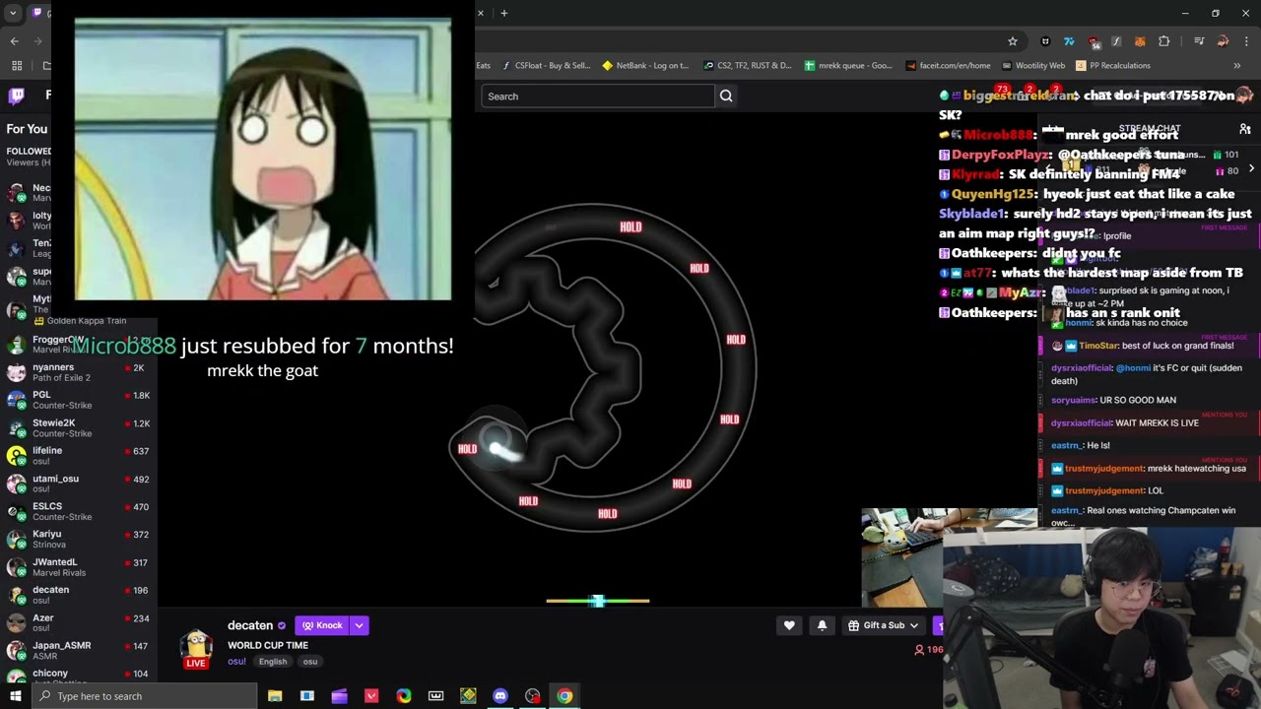This screenshot has width=1261, height=709.
Task: Follow with the heart icon button
Action: 789,625
